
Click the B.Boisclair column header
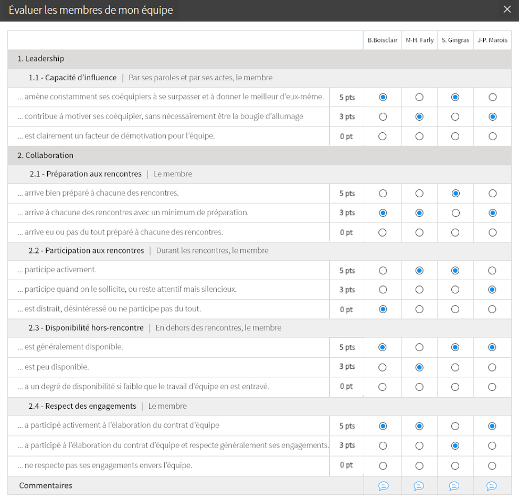tap(383, 40)
